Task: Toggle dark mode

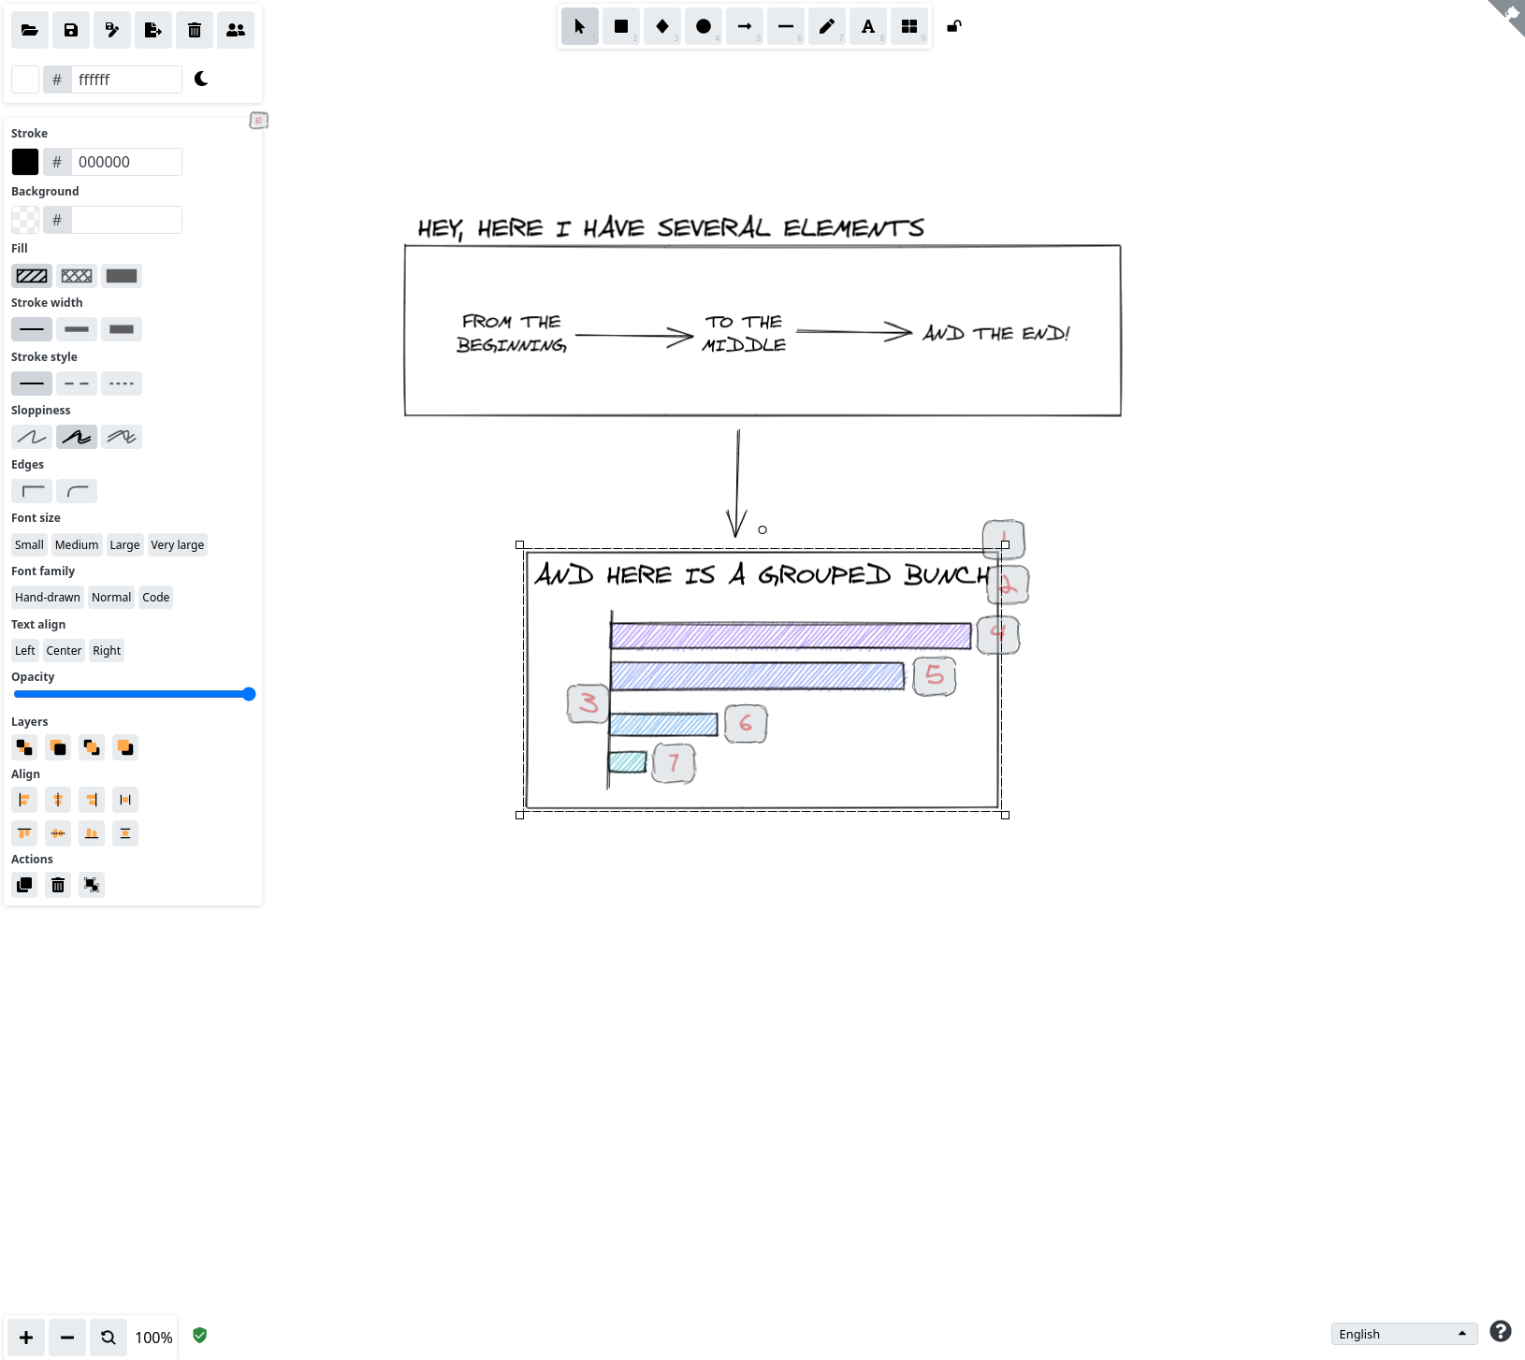Action: [x=200, y=80]
